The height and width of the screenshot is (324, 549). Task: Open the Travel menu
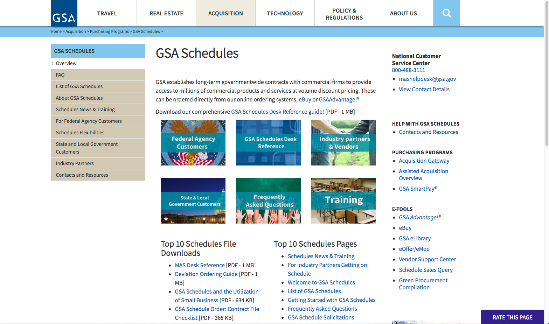click(x=107, y=13)
